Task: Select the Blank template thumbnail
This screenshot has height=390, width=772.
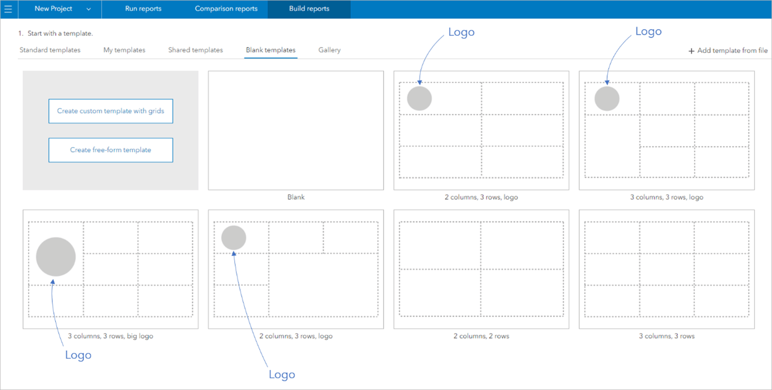Action: tap(295, 130)
